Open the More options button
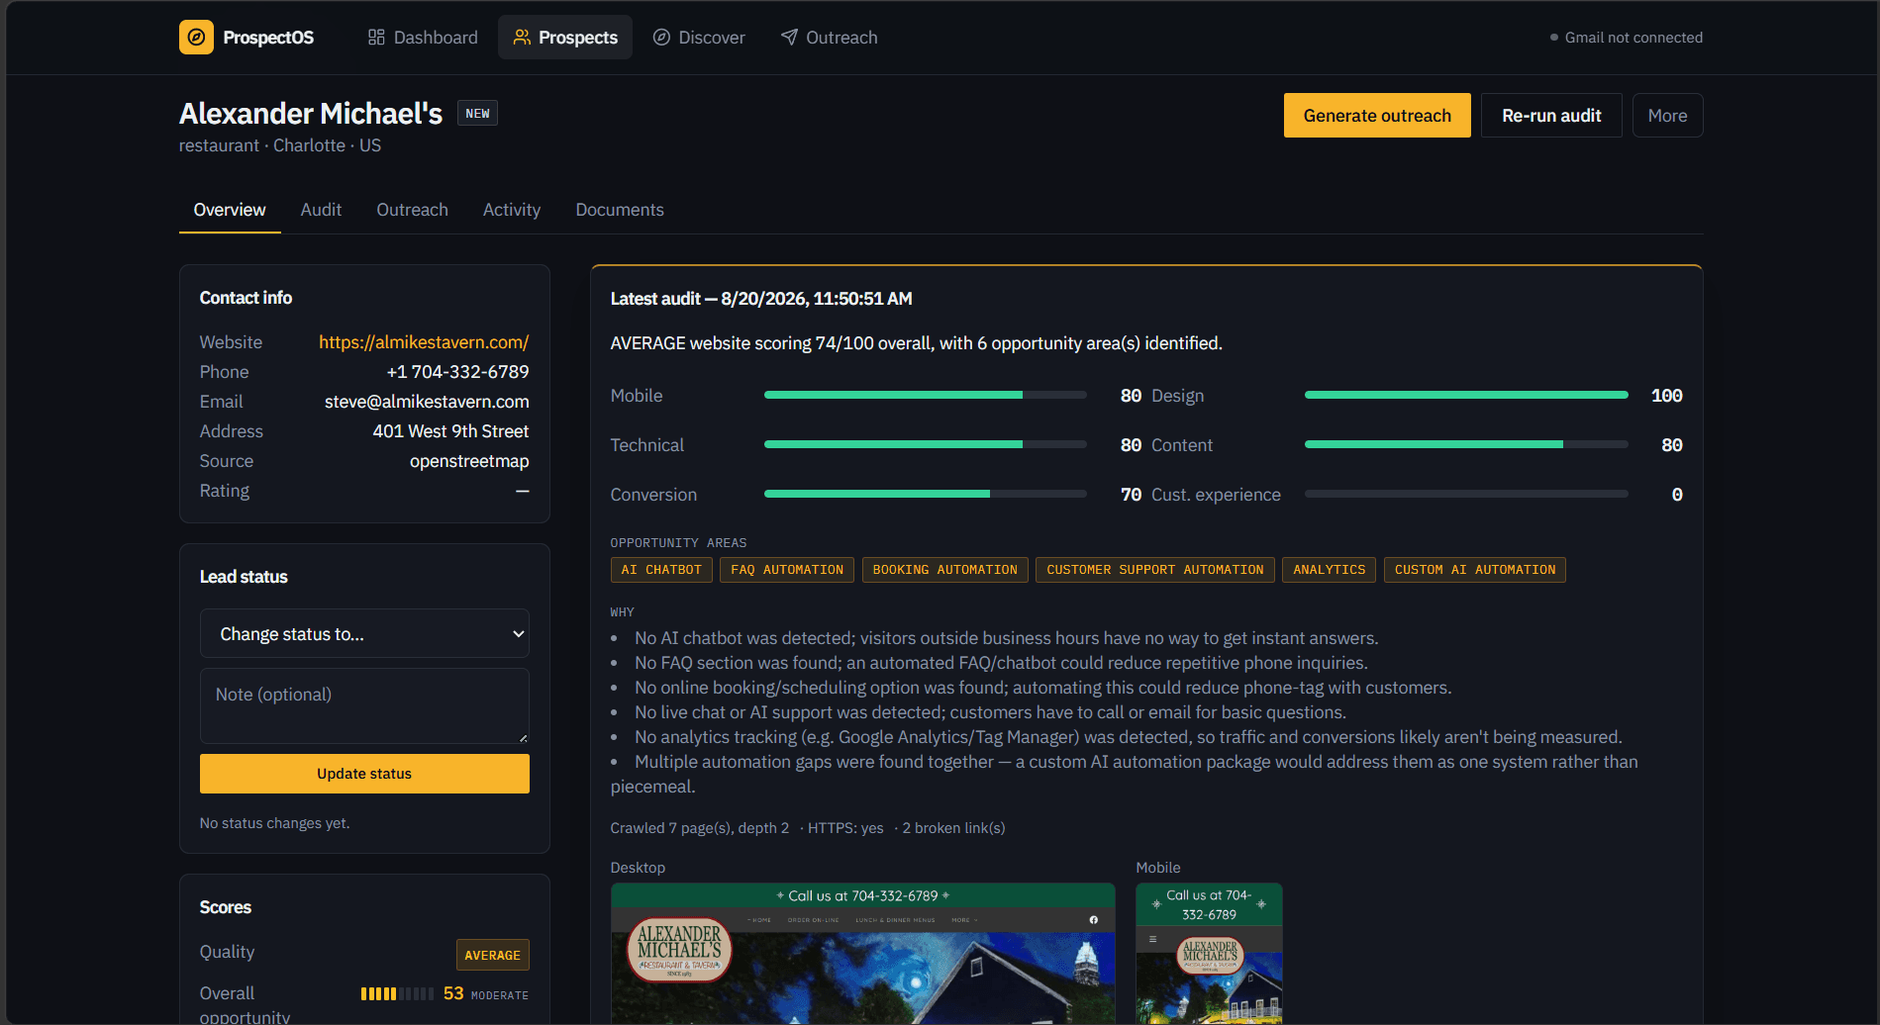 click(x=1667, y=116)
